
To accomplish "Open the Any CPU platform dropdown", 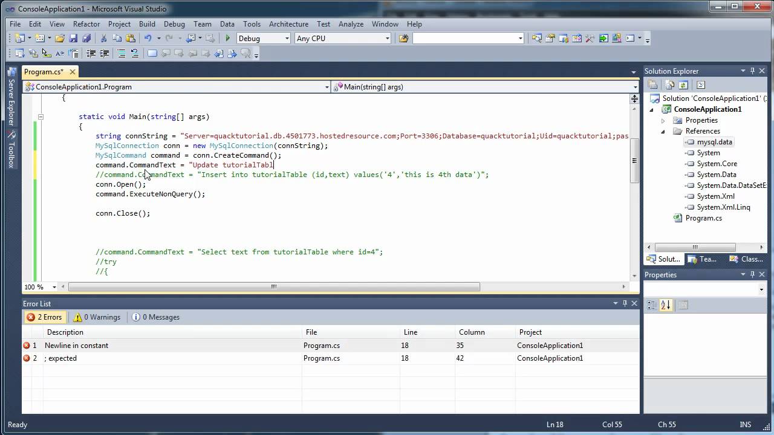I will click(388, 38).
